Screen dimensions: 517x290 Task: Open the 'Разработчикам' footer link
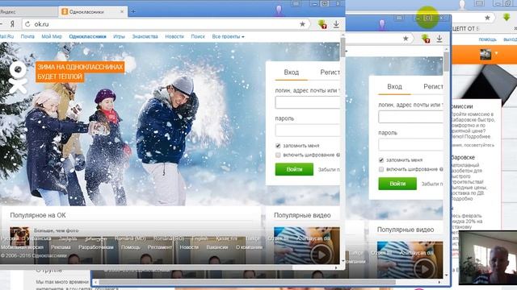96,247
